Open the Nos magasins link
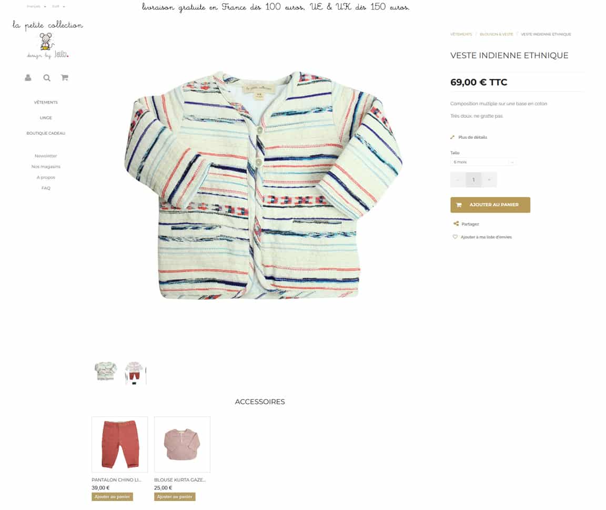 pos(46,167)
